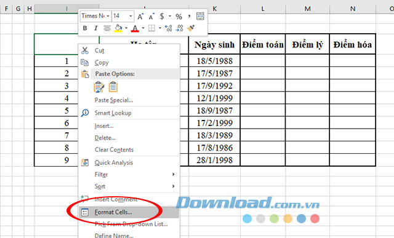Click the Merge & Center icon
Image resolution: width=394 pixels, height=238 pixels.
point(200,17)
